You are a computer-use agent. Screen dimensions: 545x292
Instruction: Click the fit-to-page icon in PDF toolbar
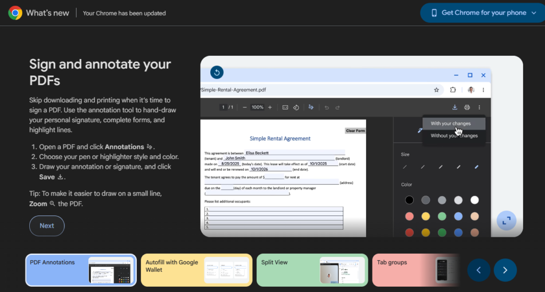(x=285, y=107)
